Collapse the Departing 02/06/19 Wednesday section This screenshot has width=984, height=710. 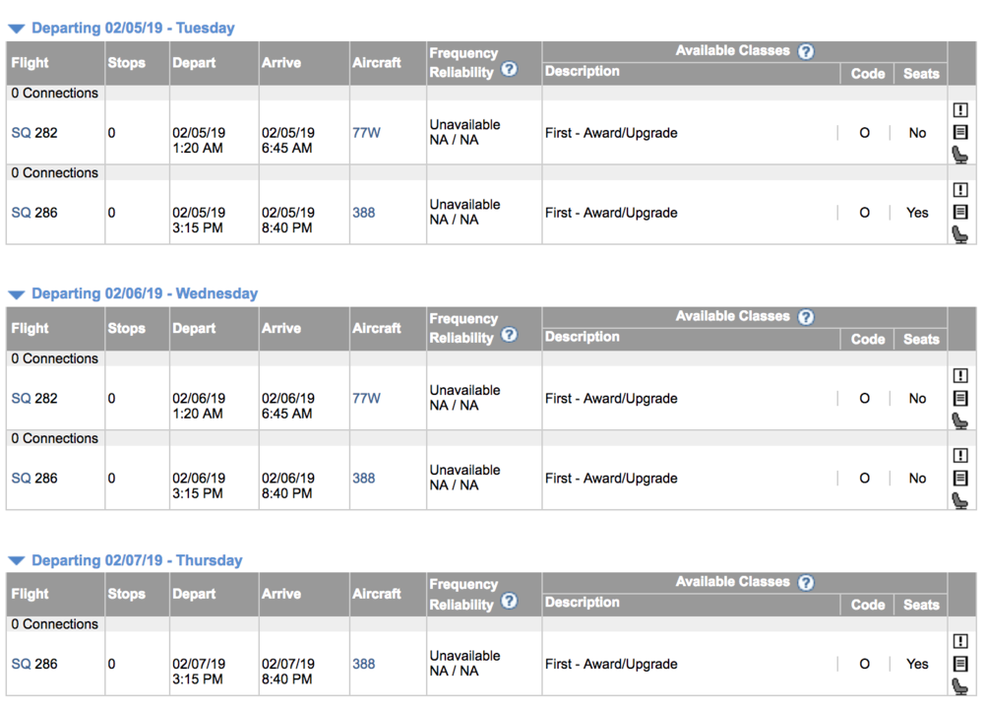point(16,294)
